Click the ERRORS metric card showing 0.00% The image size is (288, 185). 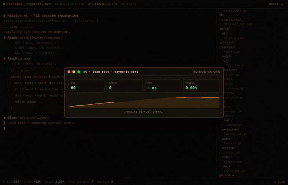[x=201, y=86]
